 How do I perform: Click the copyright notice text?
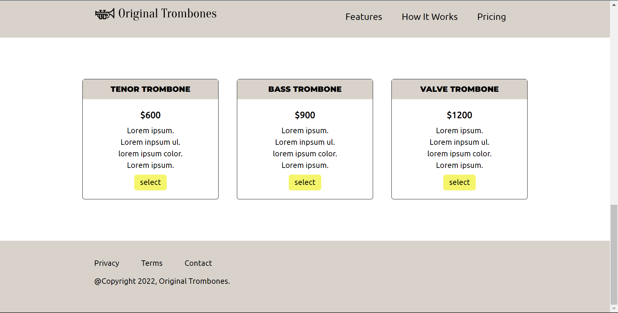tap(162, 281)
